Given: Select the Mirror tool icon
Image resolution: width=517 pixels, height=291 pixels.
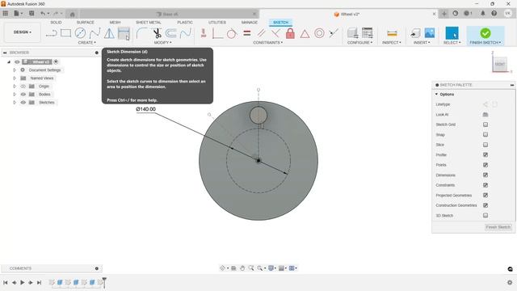Looking at the screenshot, I should (x=109, y=33).
